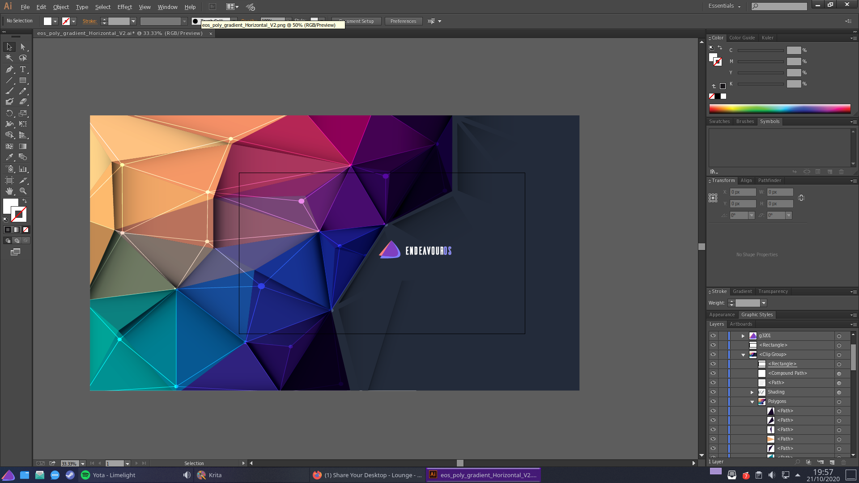Select the Blend tool
This screenshot has width=859, height=483.
click(x=23, y=157)
